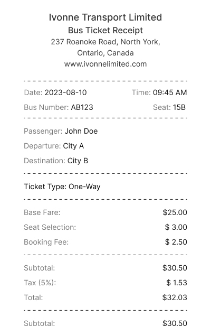The height and width of the screenshot is (326, 211).
Task: Select bus number AB123
Action: 82,107
